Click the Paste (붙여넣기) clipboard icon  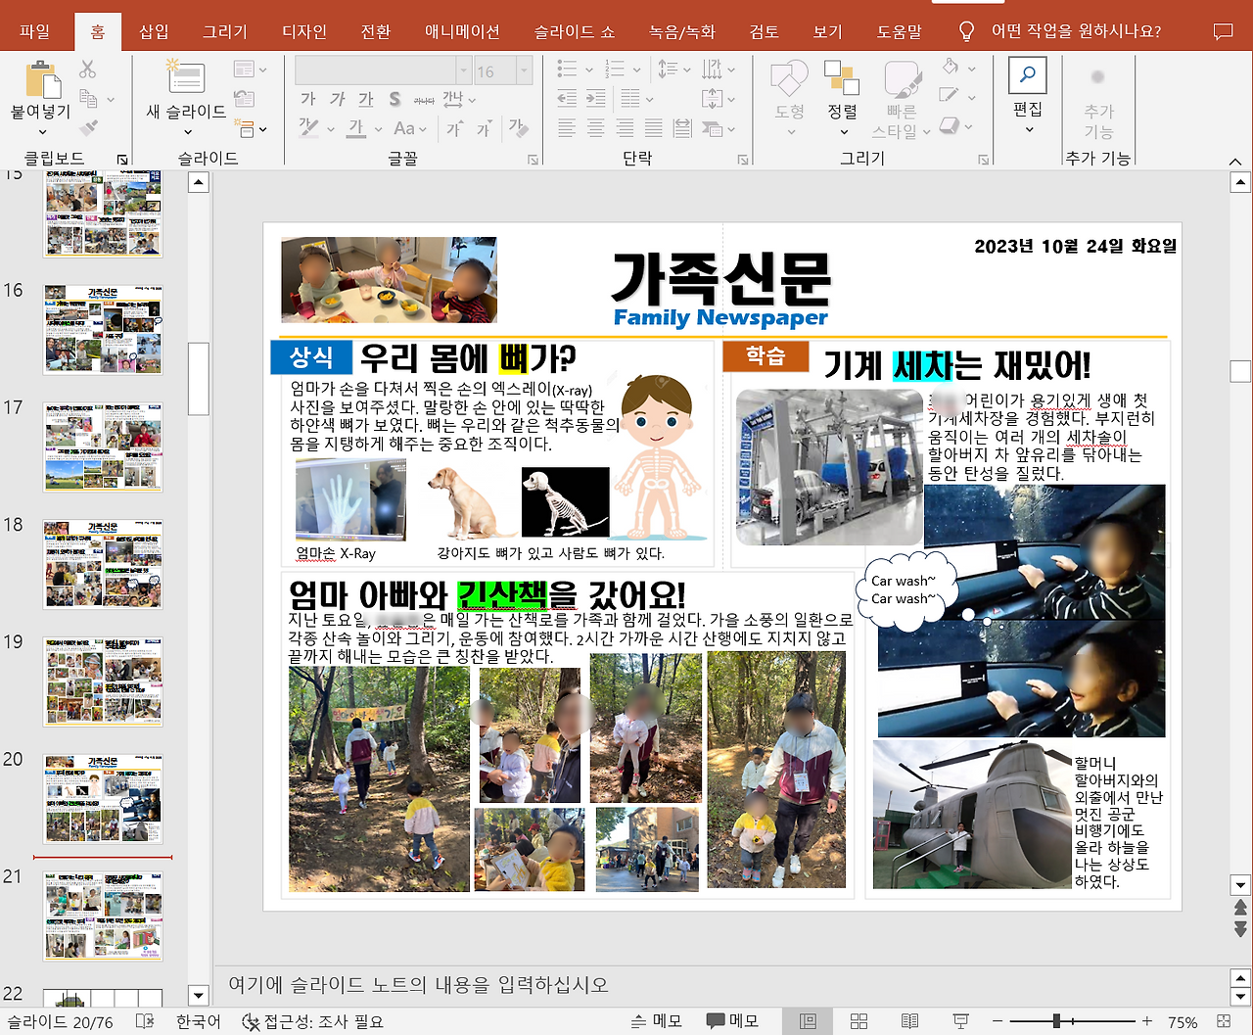(x=40, y=78)
